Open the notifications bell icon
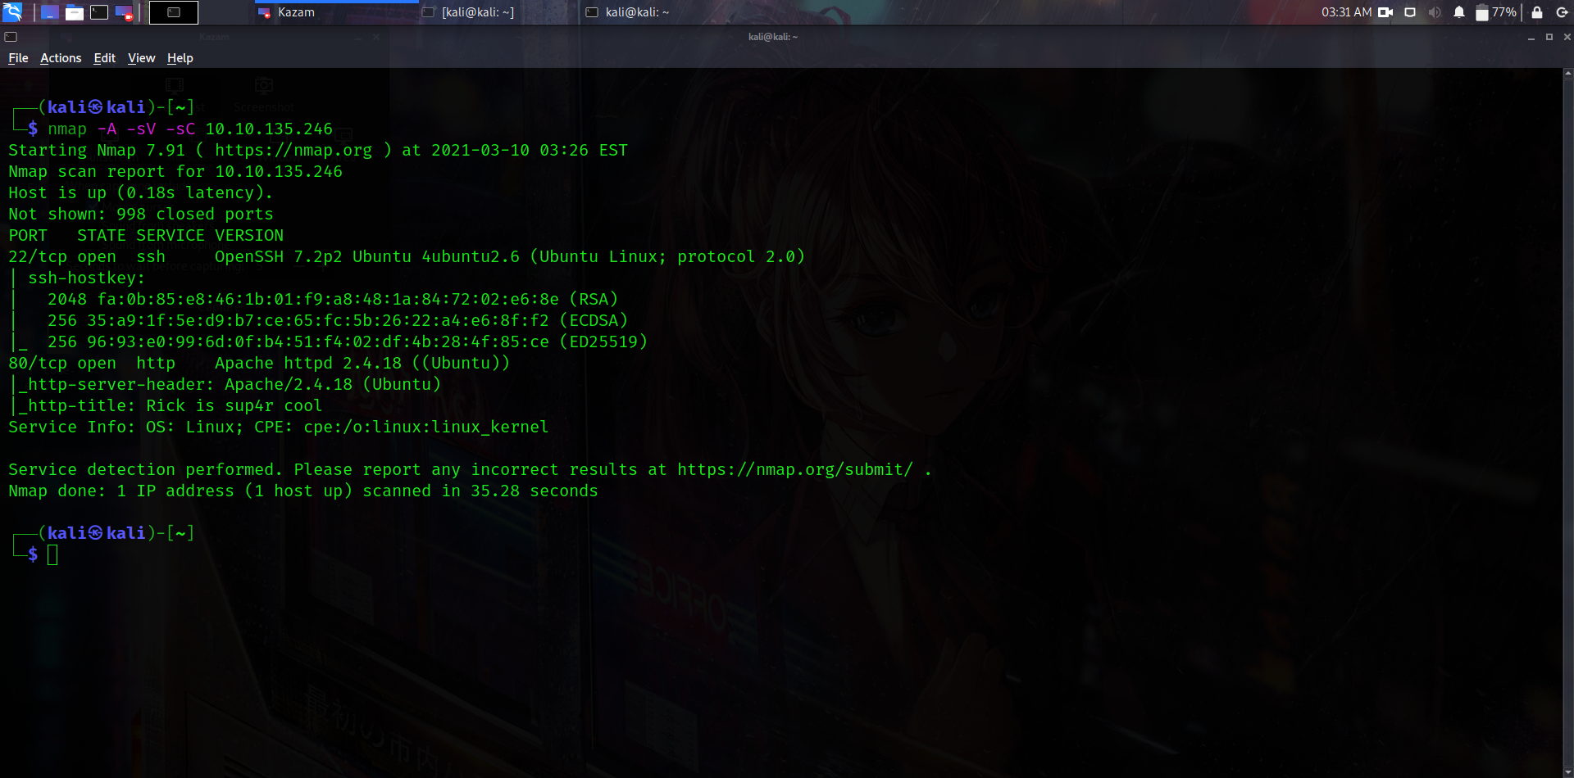The image size is (1574, 778). 1459,12
